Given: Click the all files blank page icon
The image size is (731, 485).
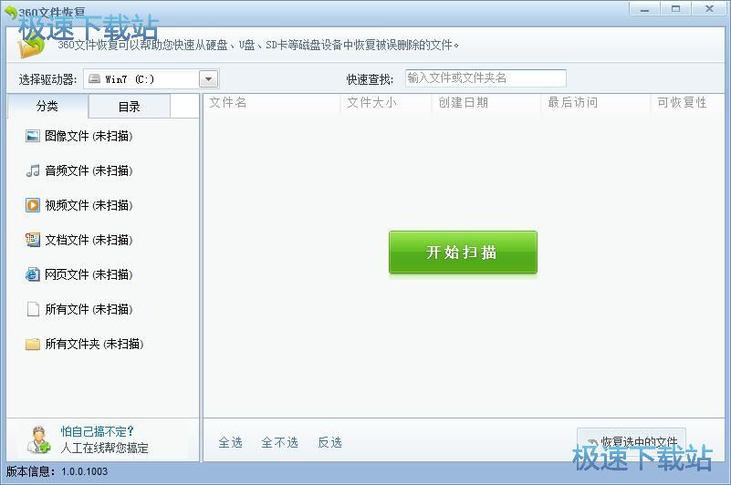Looking at the screenshot, I should click(33, 309).
